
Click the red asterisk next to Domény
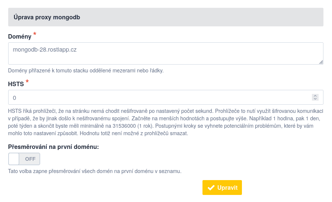coord(35,34)
